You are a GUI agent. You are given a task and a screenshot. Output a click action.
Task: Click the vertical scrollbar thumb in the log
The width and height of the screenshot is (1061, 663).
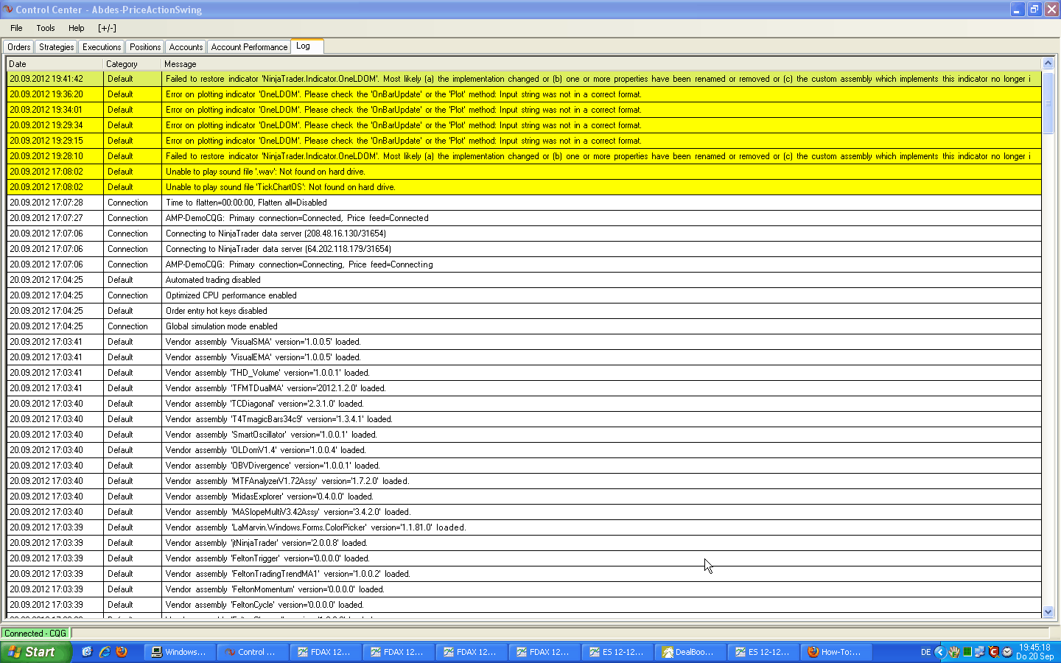coord(1048,102)
